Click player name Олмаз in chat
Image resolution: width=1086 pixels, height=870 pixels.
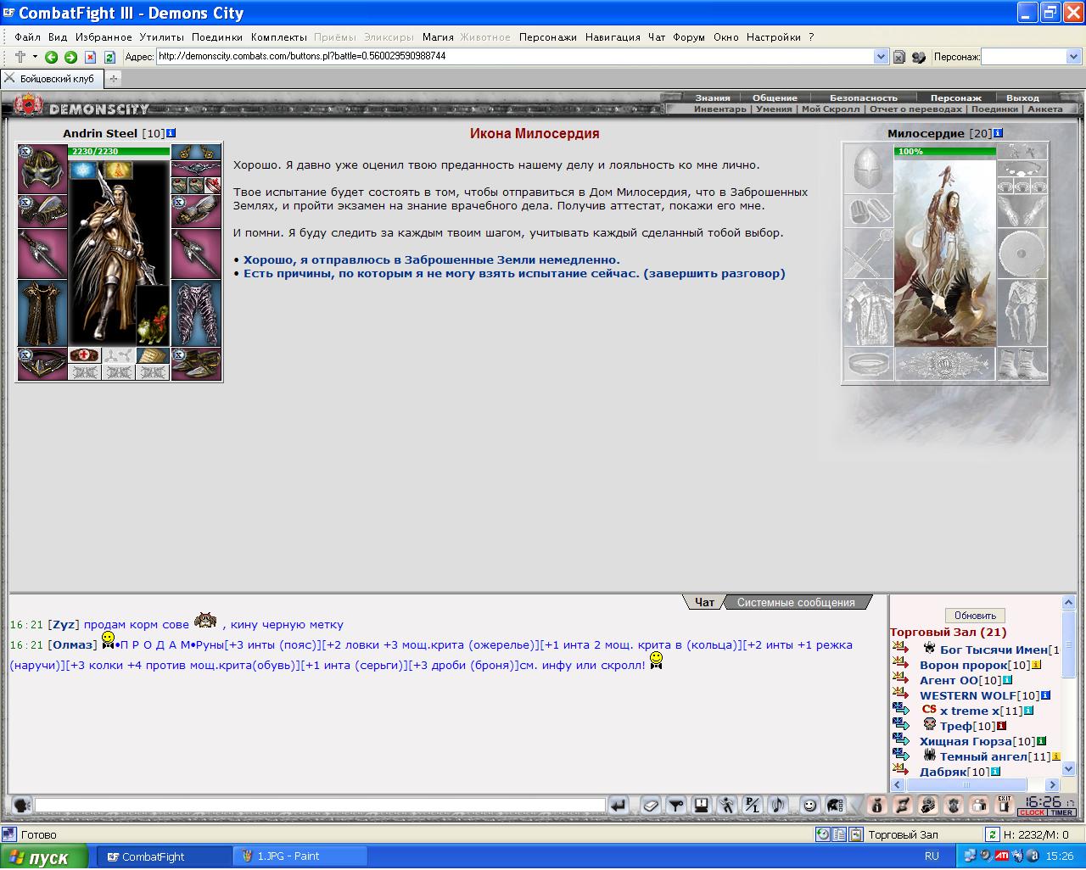pyautogui.click(x=73, y=645)
